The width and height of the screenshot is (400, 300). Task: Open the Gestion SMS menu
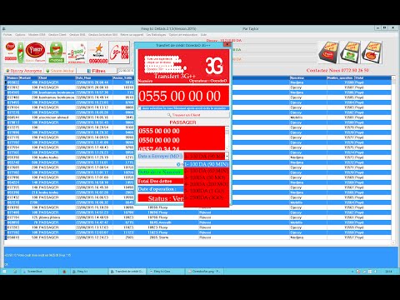(x=77, y=35)
